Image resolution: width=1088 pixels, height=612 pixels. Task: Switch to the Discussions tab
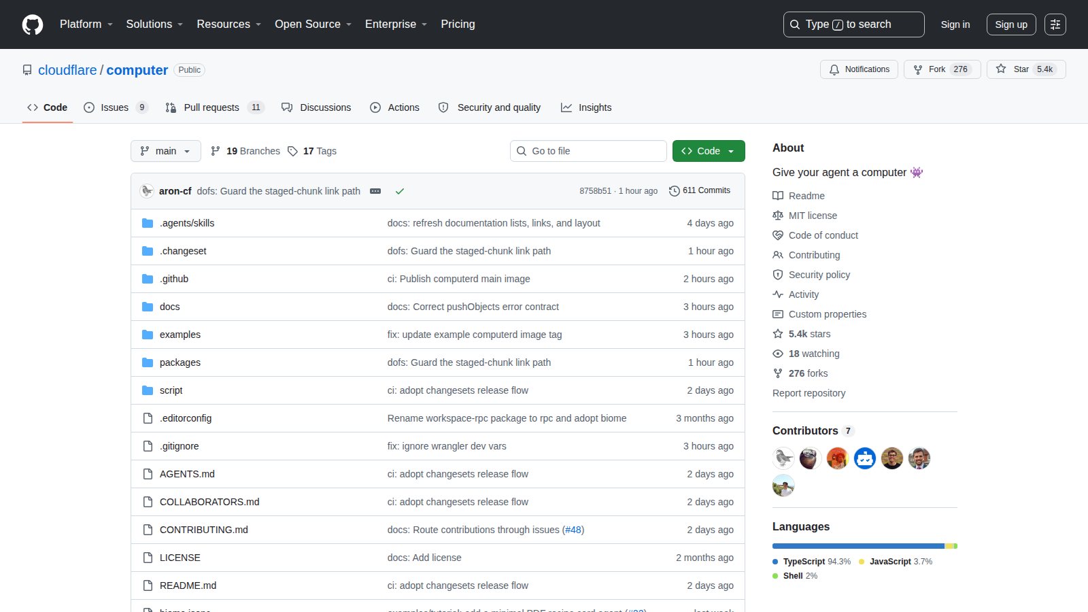click(316, 107)
